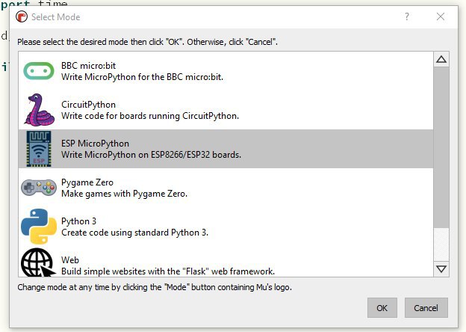Click the BBC micro:bit mode icon
Viewport: 466px width, 332px height.
[x=38, y=71]
